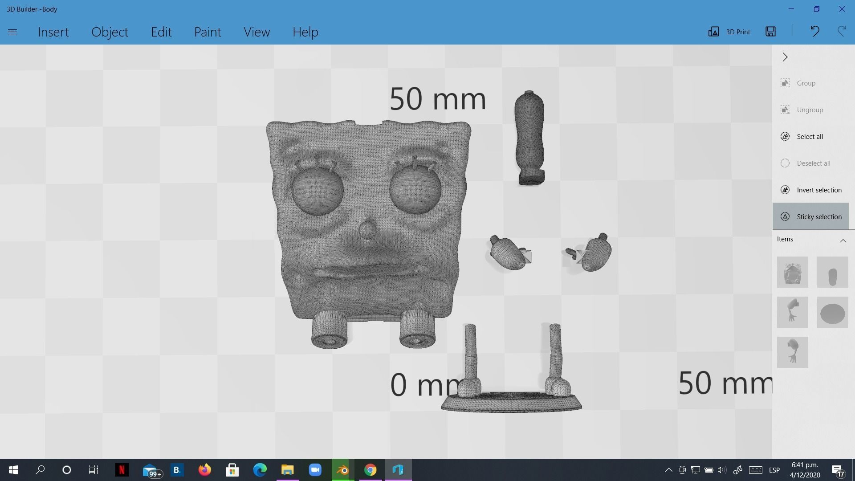
Task: Click the 3D Builder taskbar icon
Action: (x=398, y=470)
